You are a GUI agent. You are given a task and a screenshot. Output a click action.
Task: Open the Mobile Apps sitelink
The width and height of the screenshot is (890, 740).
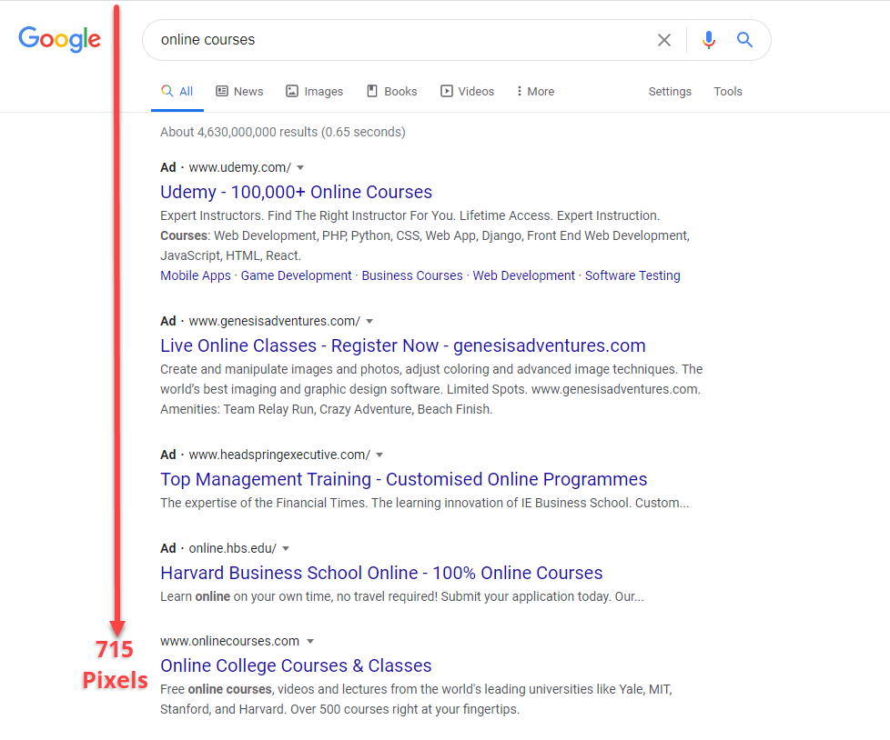(x=196, y=275)
